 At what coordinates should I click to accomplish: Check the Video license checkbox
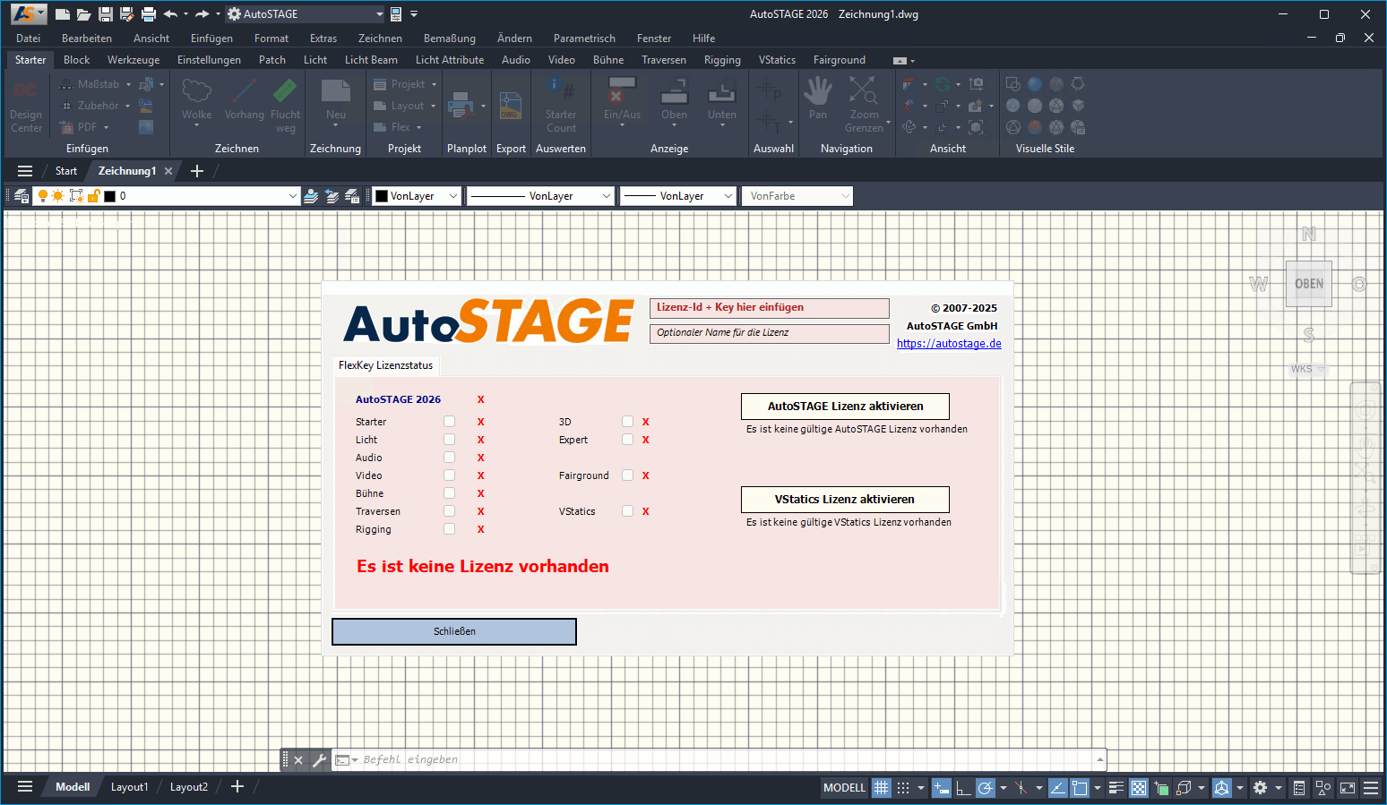pyautogui.click(x=450, y=475)
